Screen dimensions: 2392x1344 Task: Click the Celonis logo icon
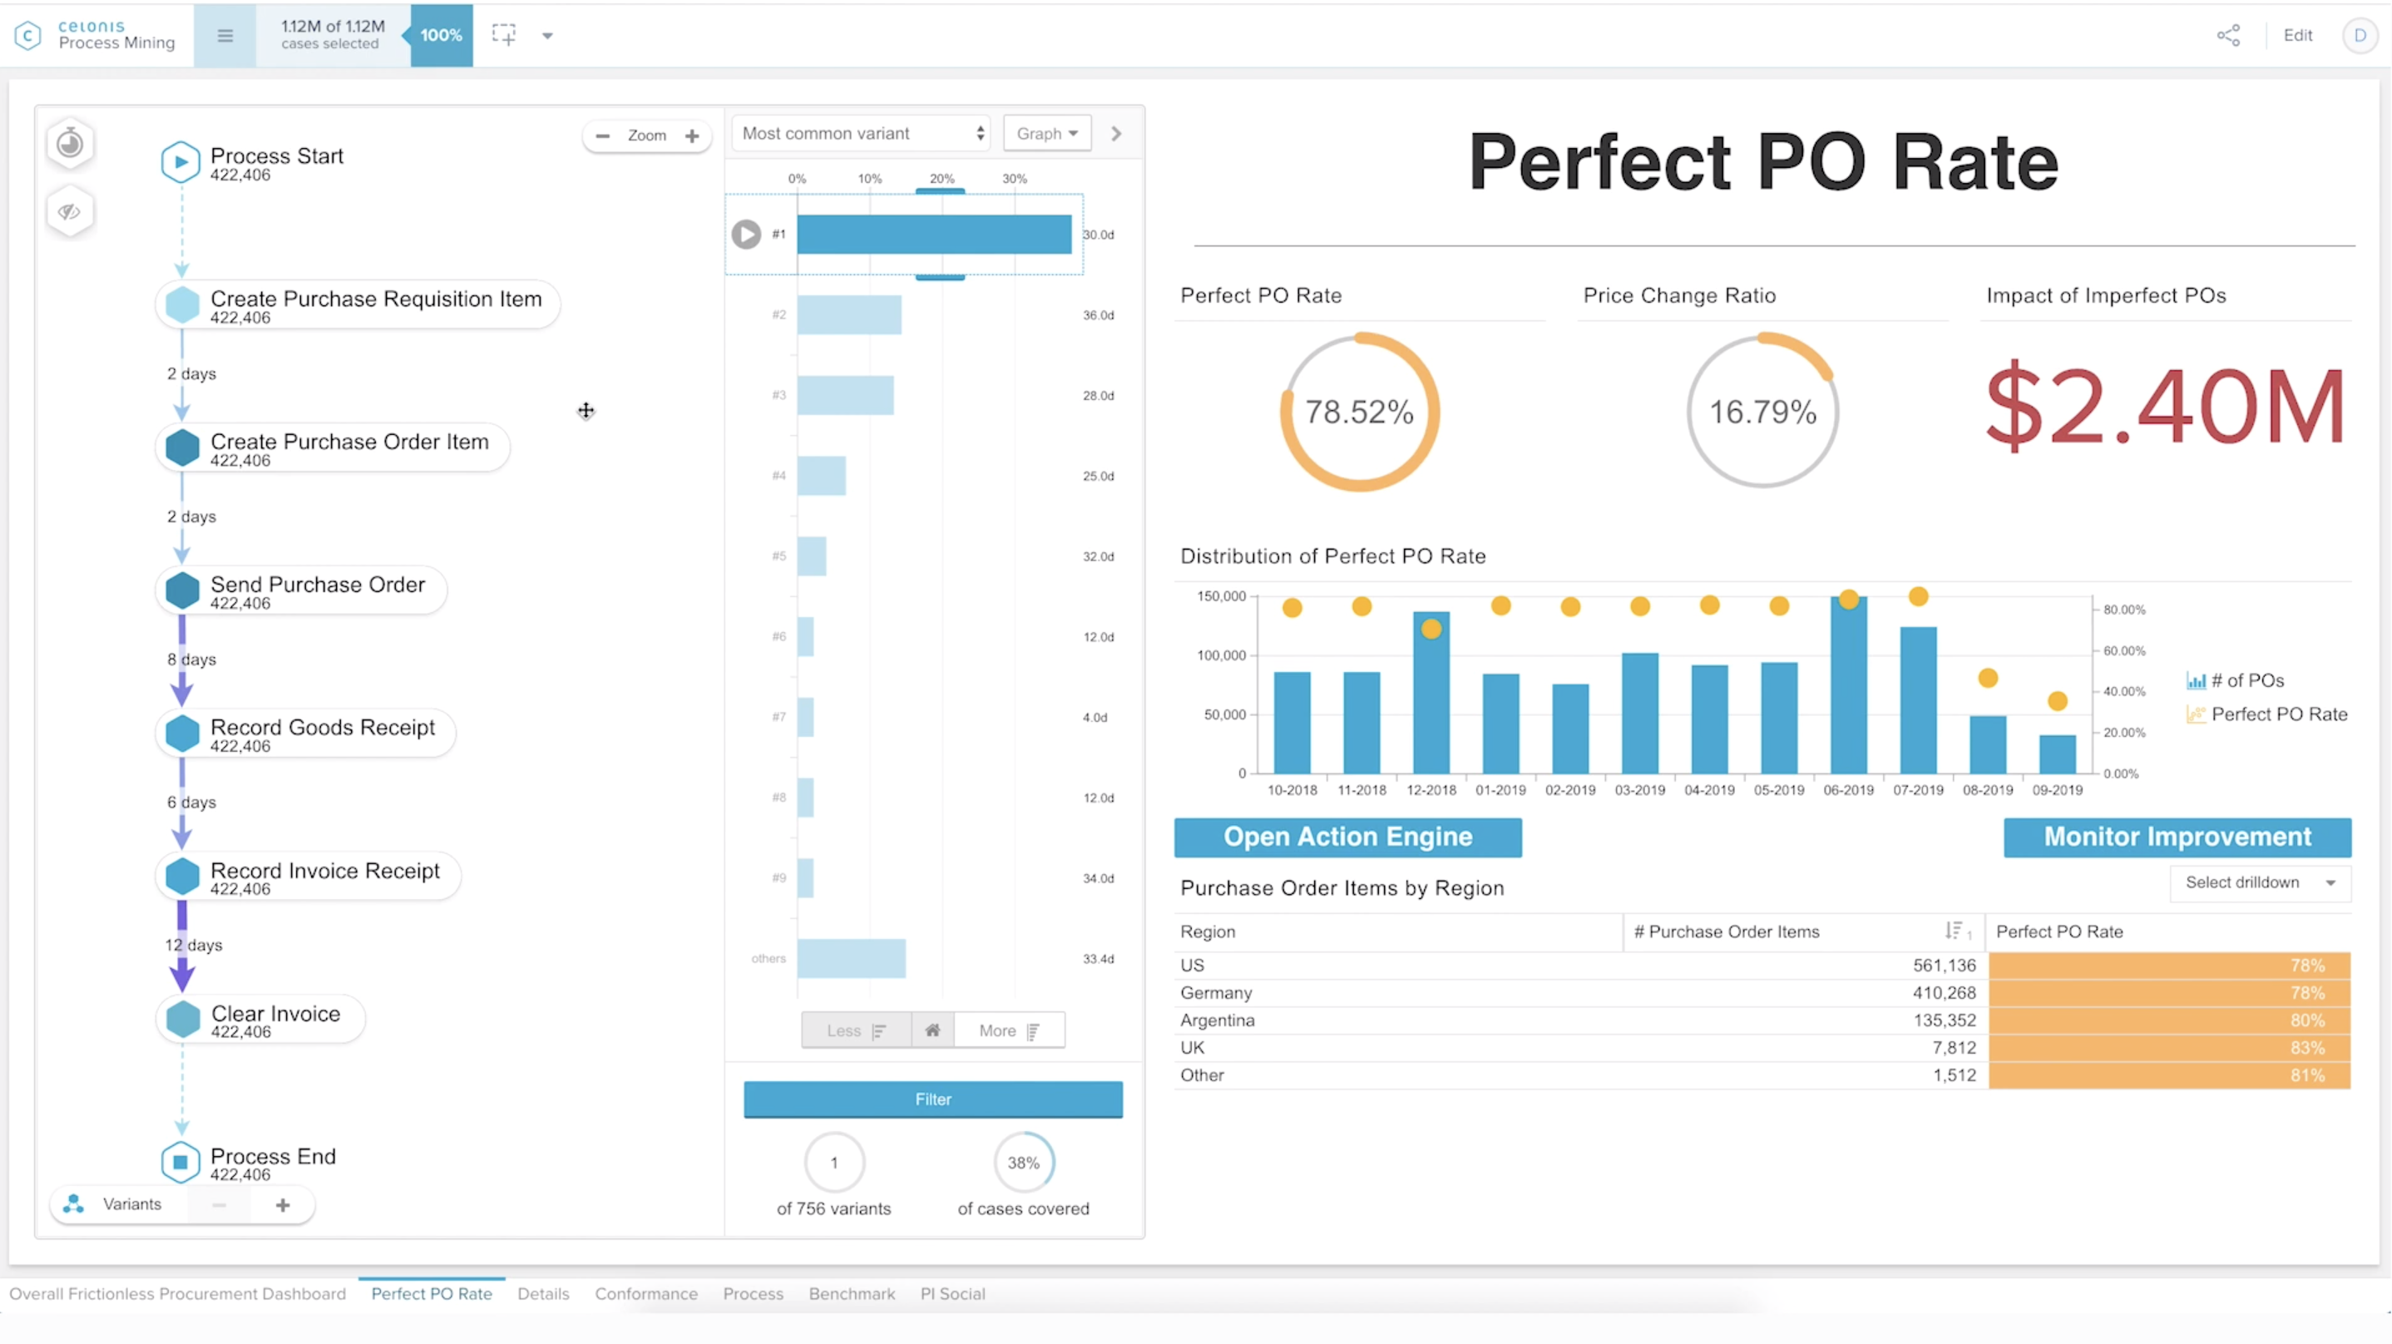click(x=27, y=35)
